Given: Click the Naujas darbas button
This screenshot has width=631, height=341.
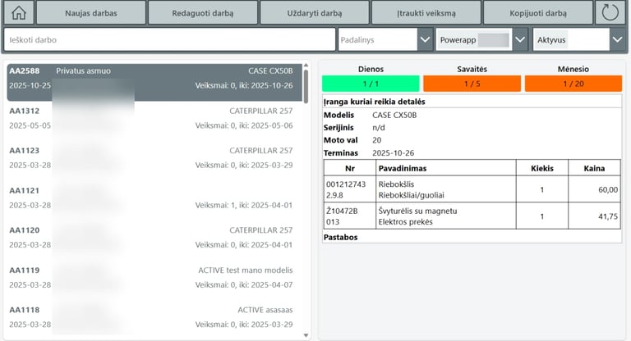Looking at the screenshot, I should coord(91,13).
